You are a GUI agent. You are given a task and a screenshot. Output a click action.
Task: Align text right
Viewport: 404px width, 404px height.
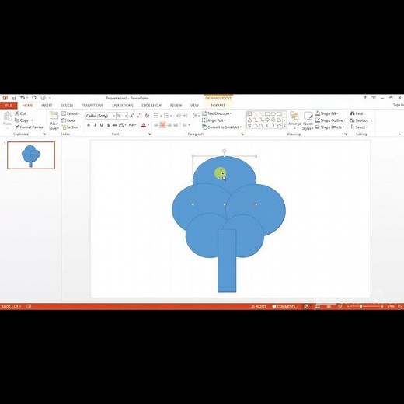pyautogui.click(x=169, y=125)
